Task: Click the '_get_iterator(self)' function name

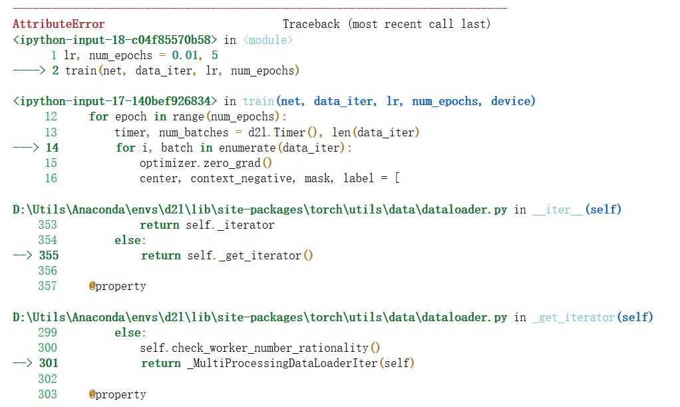Action: click(x=592, y=317)
